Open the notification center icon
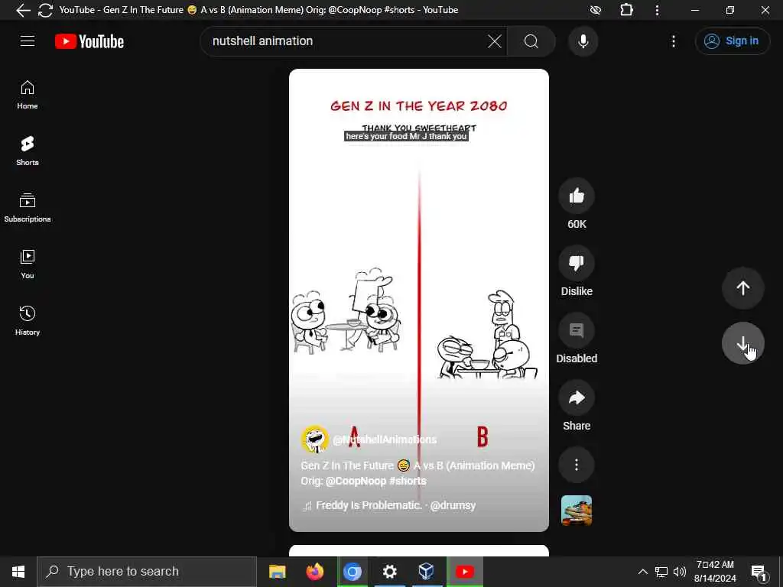 point(759,572)
